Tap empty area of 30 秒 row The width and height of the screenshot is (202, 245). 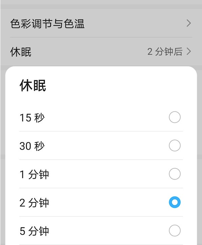tap(106, 145)
